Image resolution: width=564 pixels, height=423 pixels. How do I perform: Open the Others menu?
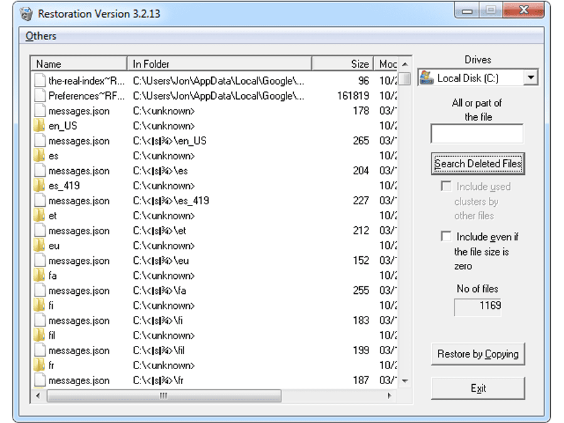pyautogui.click(x=41, y=36)
